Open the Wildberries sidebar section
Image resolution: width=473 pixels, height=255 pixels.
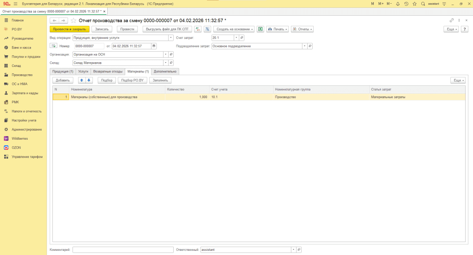19,138
